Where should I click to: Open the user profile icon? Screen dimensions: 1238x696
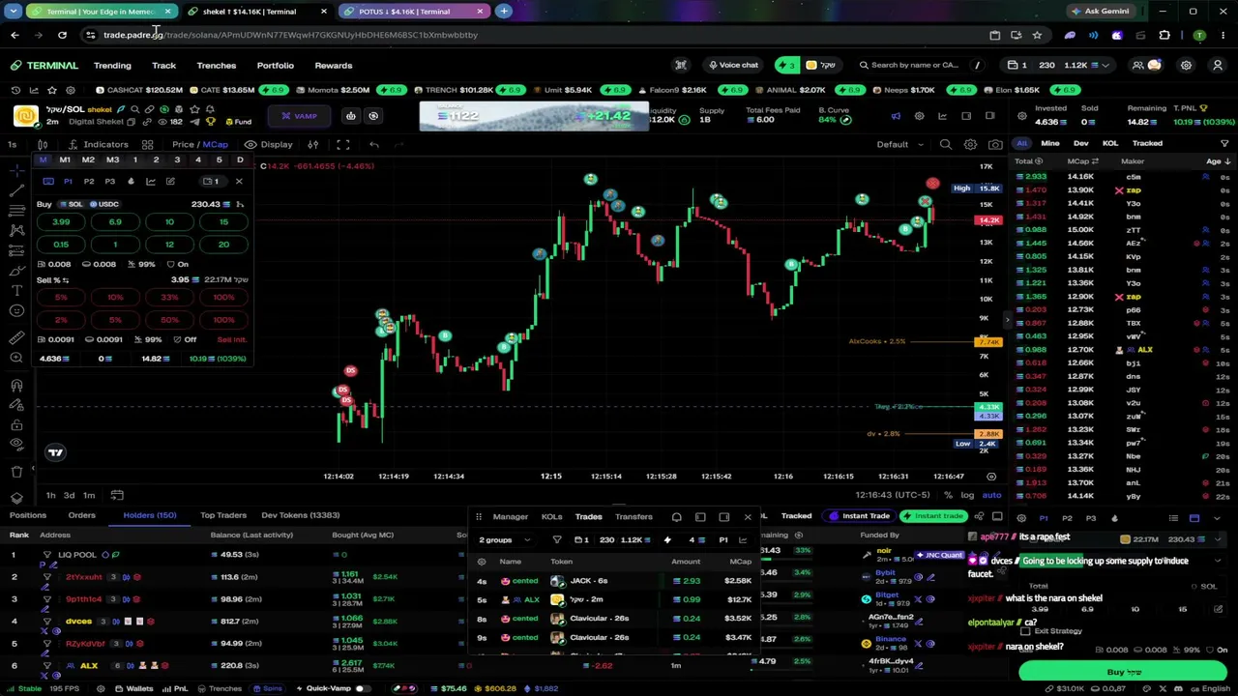point(1218,65)
